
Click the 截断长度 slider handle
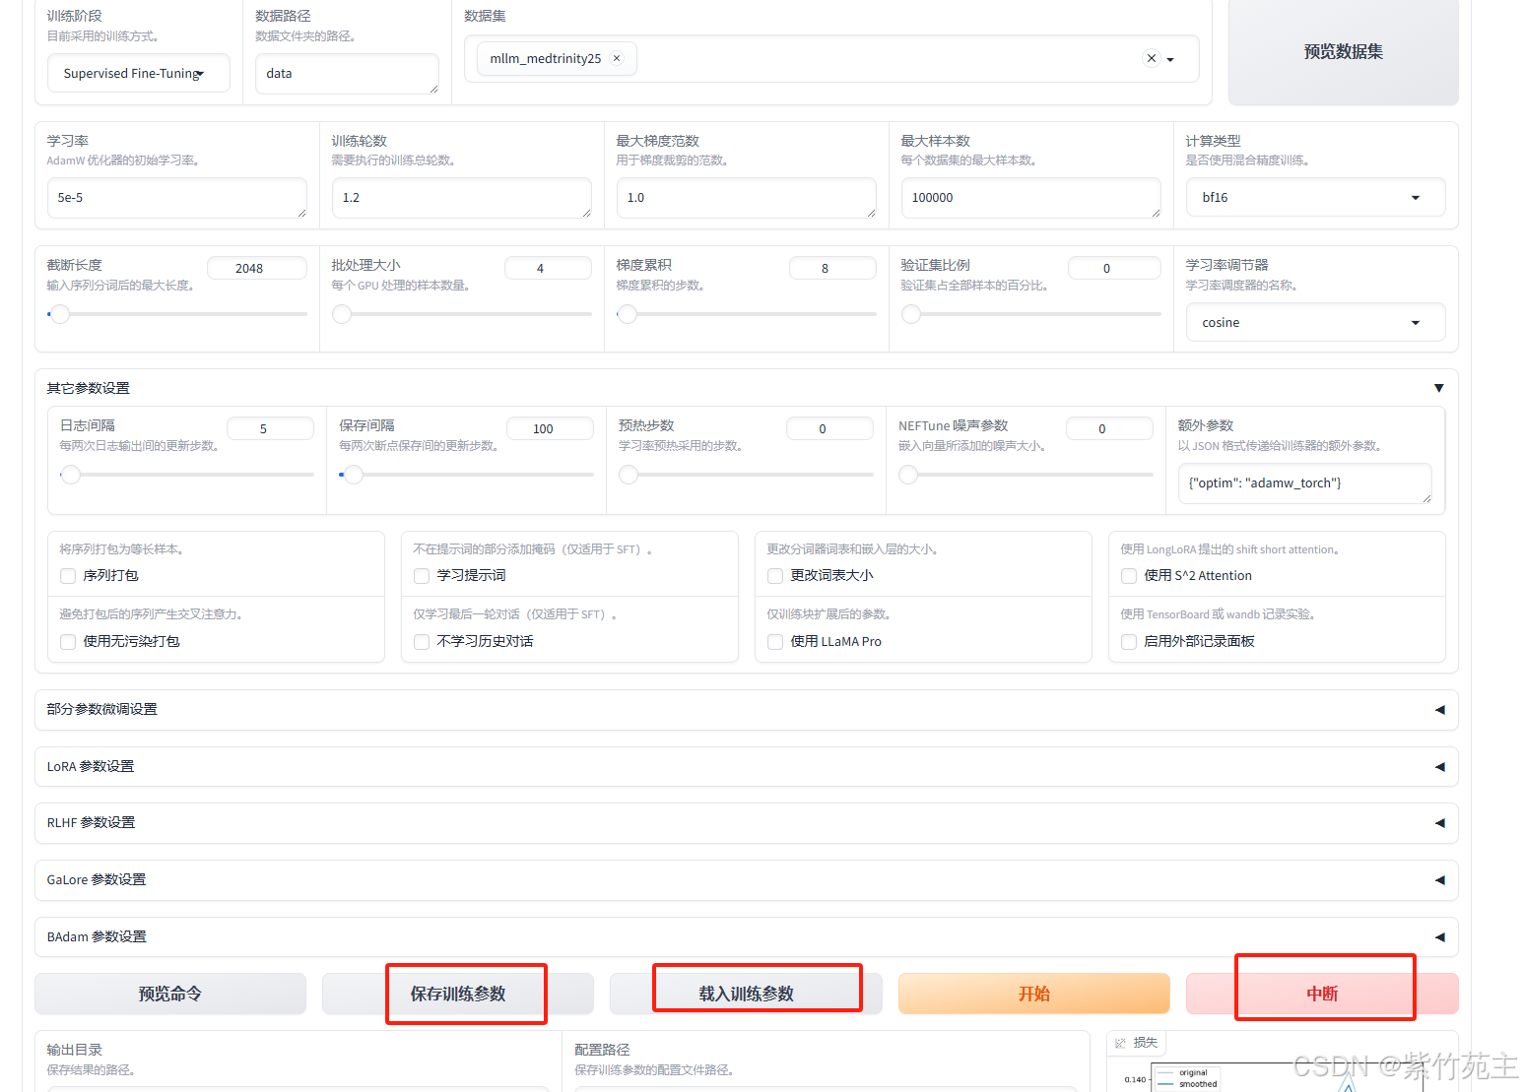click(x=60, y=314)
